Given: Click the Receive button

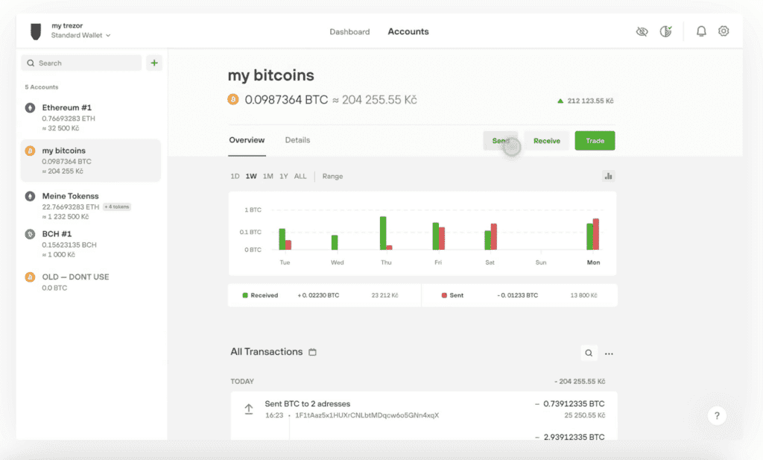Looking at the screenshot, I should [x=547, y=140].
